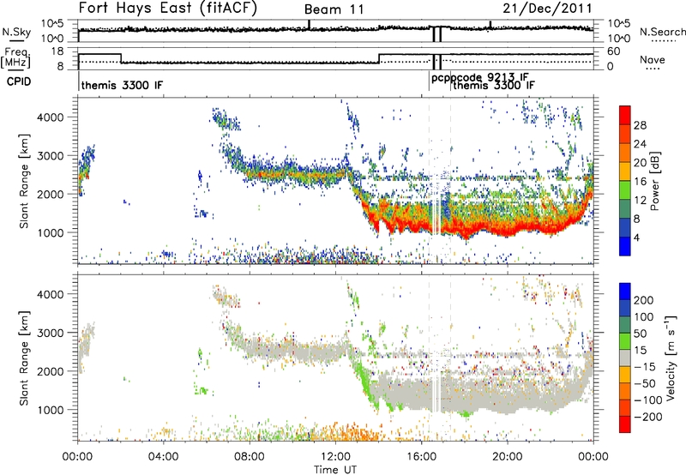Click the '1000' tick of velocity panel

(x=51, y=410)
